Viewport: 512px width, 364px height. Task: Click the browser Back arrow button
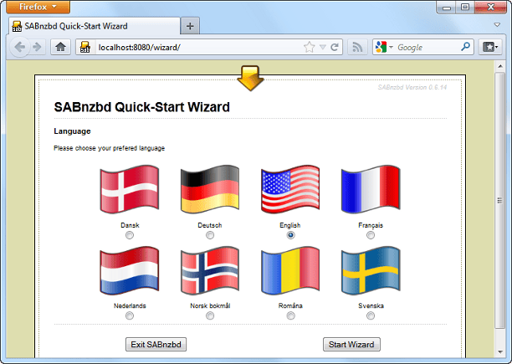pos(19,48)
